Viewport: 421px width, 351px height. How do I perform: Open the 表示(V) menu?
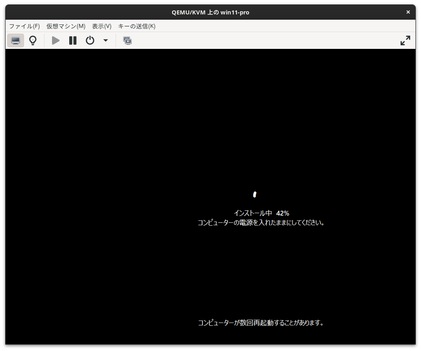102,26
